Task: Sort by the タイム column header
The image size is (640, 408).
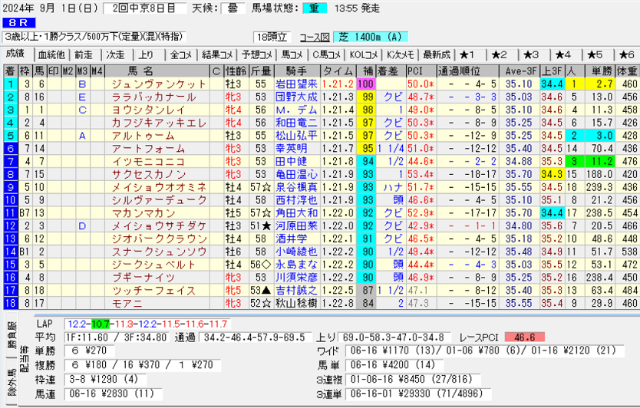Action: [337, 71]
